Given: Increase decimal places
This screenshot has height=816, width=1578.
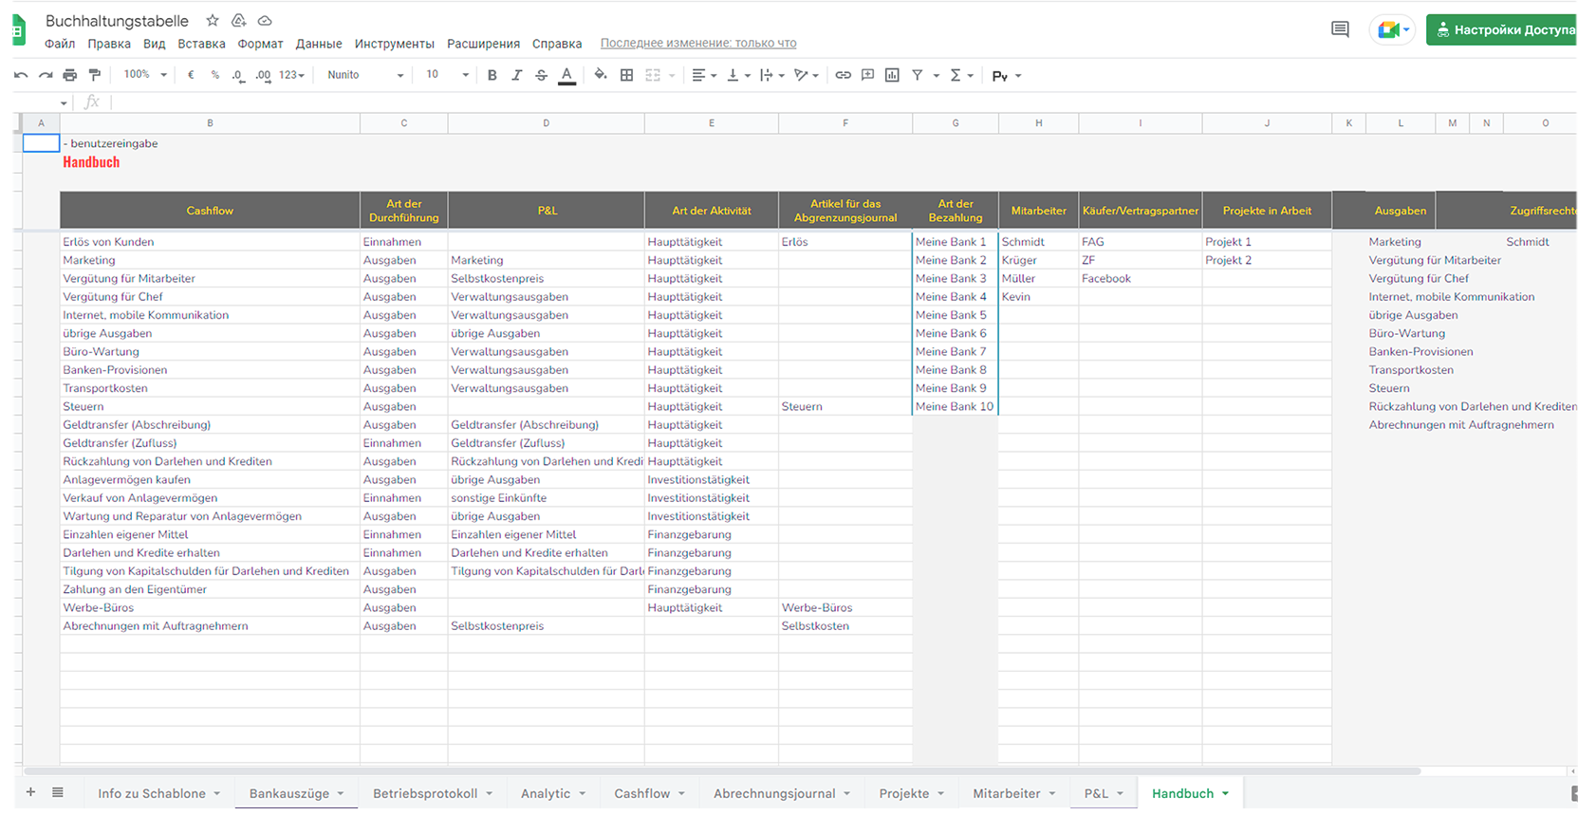Looking at the screenshot, I should [x=263, y=75].
